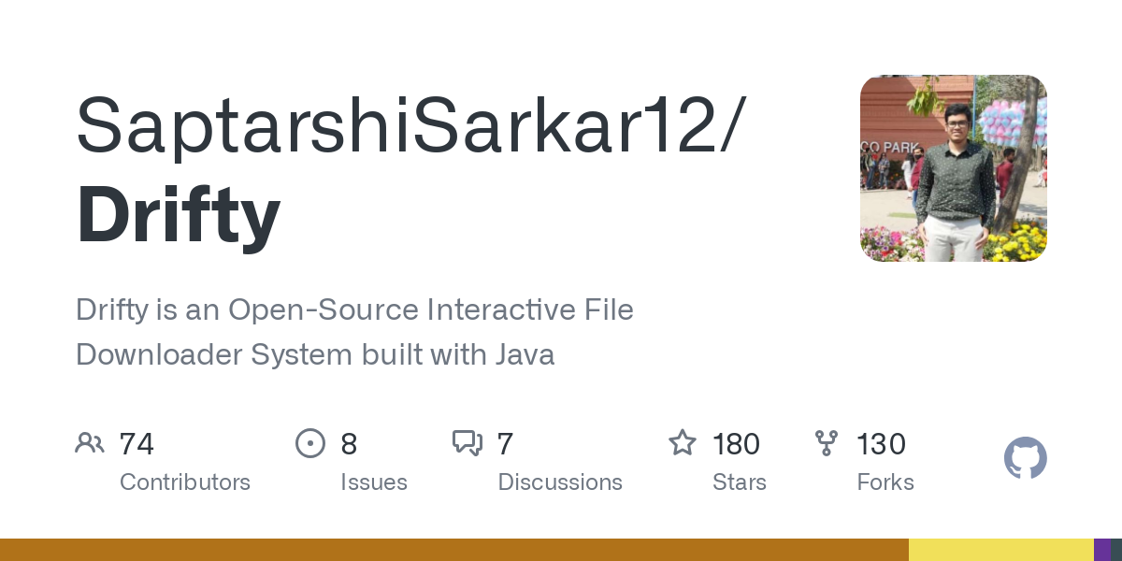1122x561 pixels.
Task: Open the Discussions label
Action: click(560, 482)
